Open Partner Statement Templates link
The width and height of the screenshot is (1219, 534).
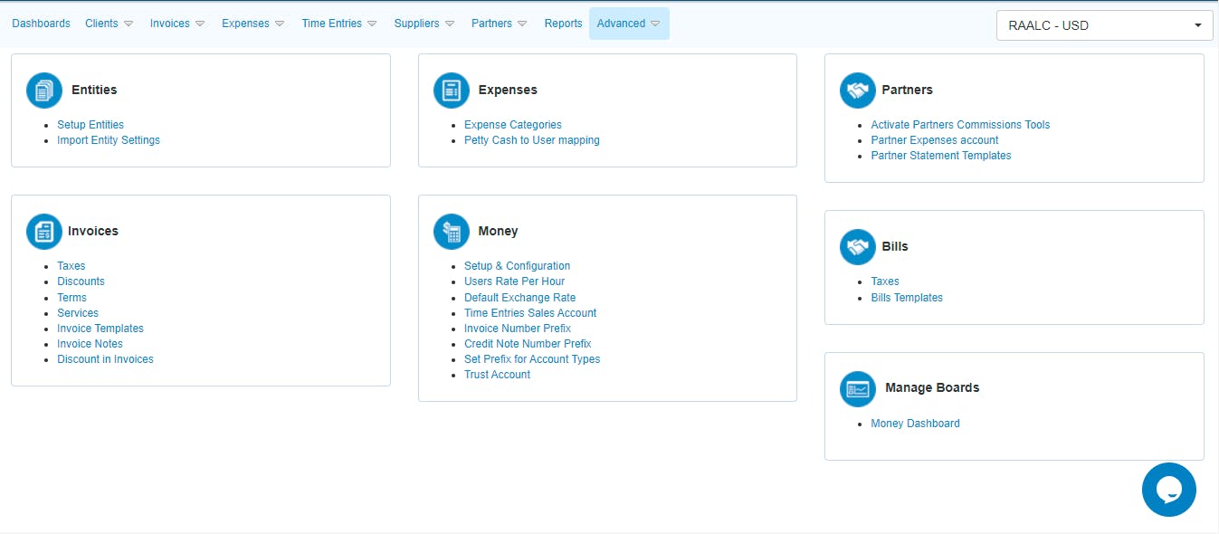click(x=941, y=156)
